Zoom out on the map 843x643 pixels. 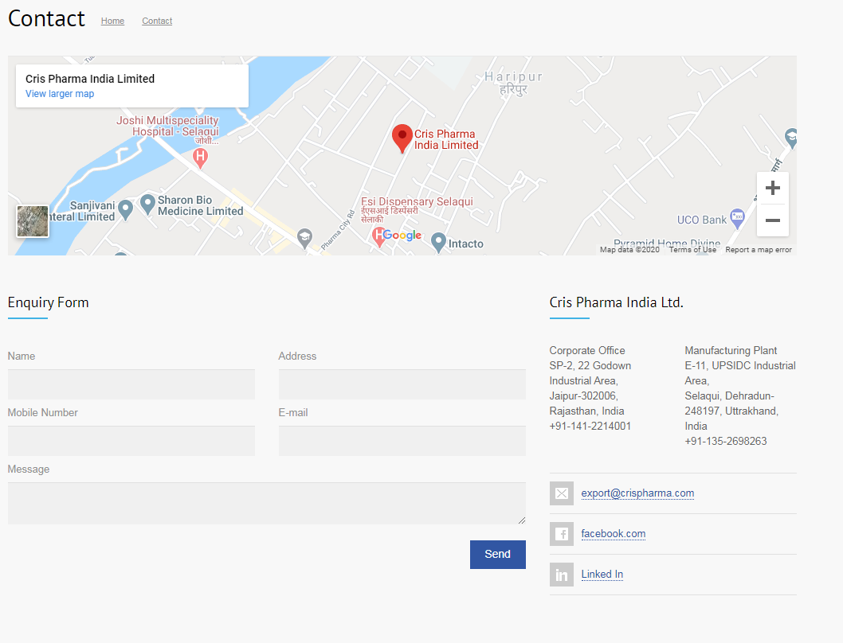click(x=772, y=220)
